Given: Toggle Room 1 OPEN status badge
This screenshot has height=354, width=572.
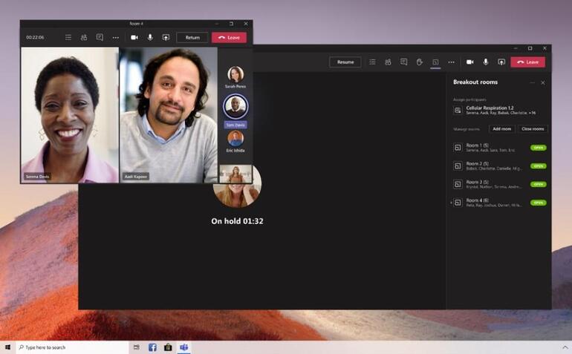Looking at the screenshot, I should point(539,148).
